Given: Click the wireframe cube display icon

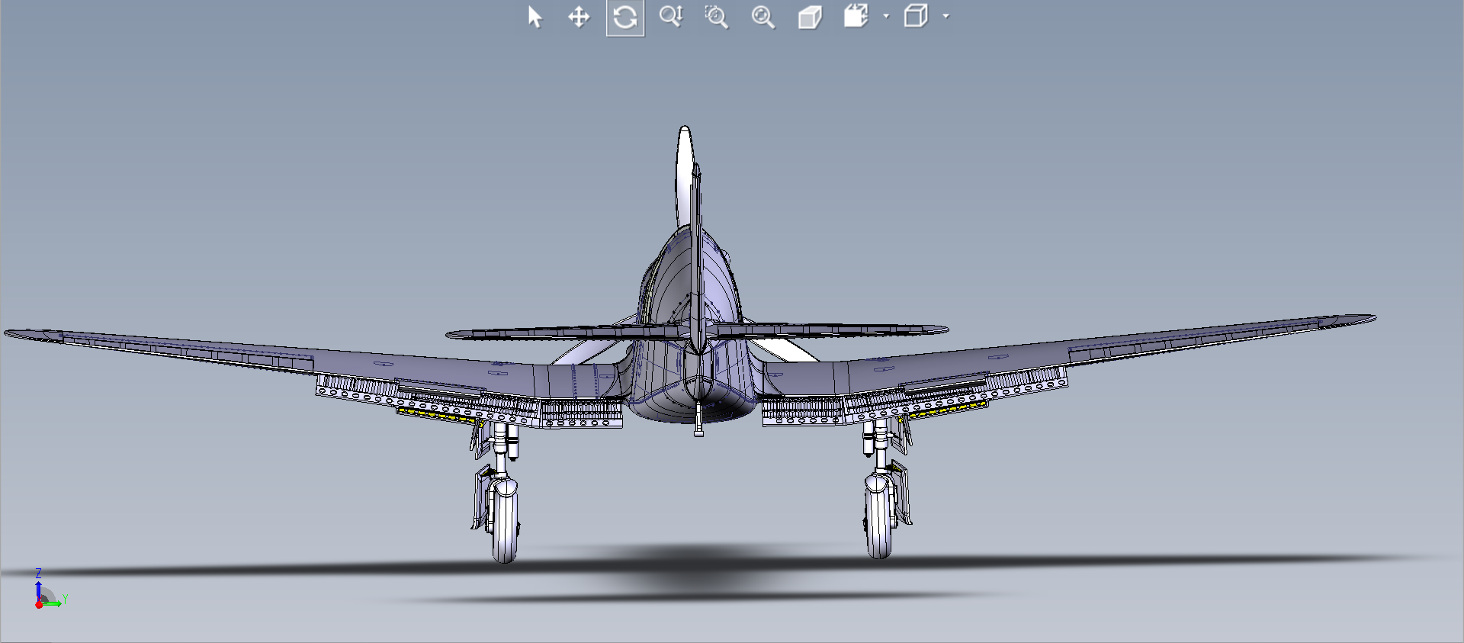Looking at the screenshot, I should [916, 16].
